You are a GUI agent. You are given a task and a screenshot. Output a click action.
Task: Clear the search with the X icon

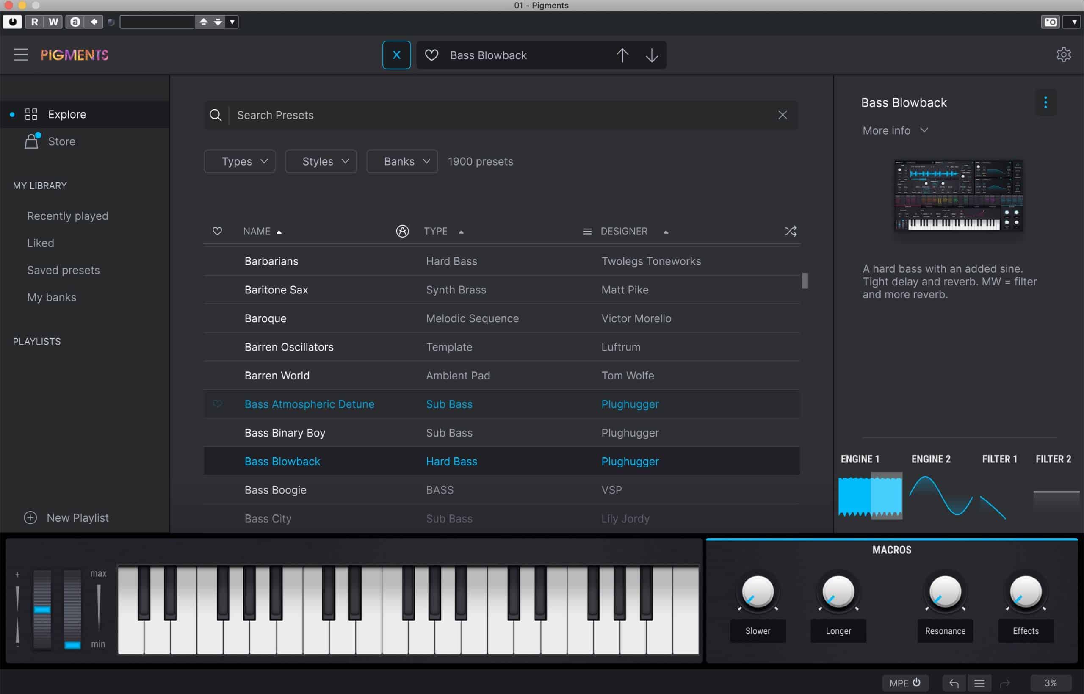coord(782,115)
